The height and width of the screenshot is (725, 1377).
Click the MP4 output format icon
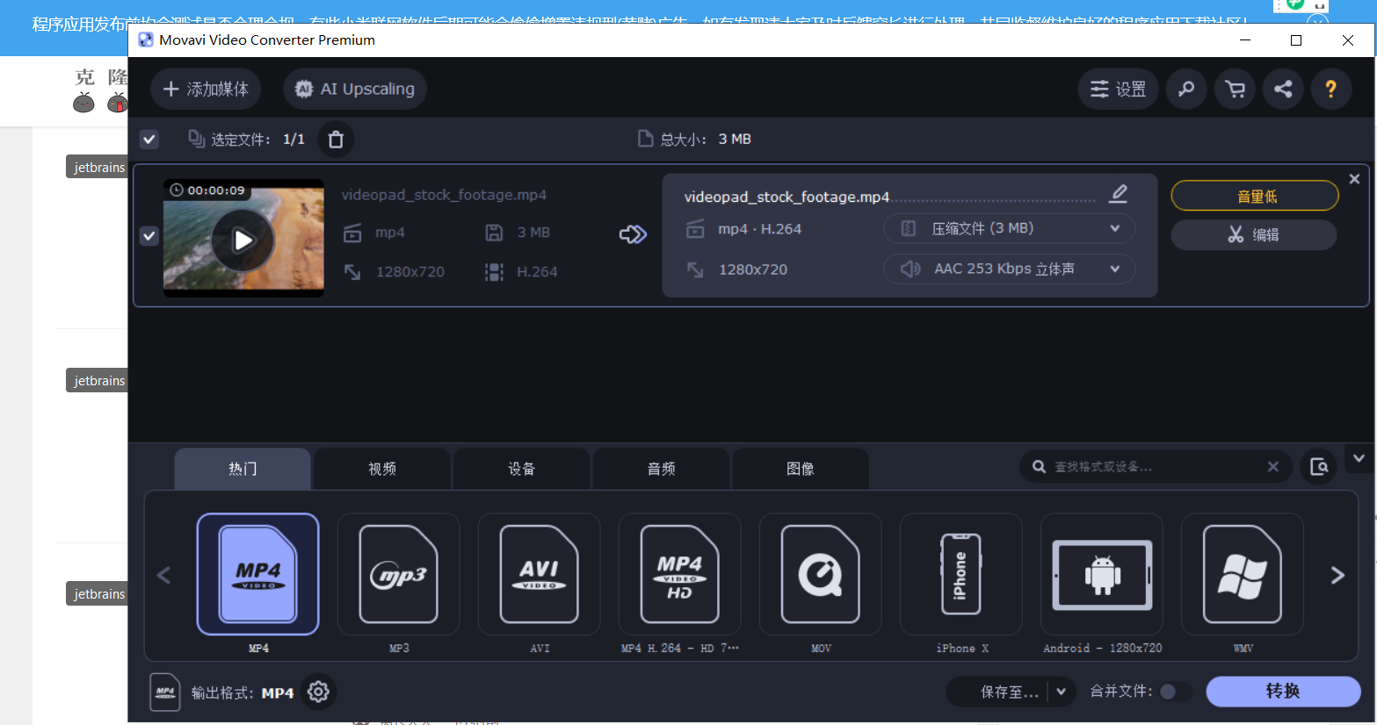click(x=165, y=692)
